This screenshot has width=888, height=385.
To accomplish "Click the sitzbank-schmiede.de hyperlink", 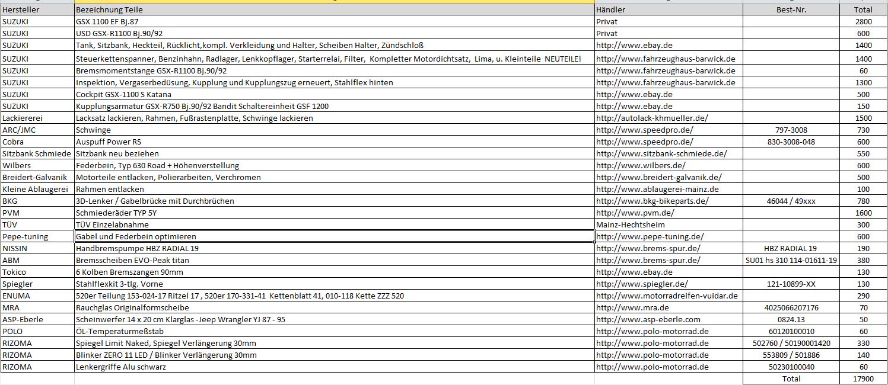I will [661, 154].
